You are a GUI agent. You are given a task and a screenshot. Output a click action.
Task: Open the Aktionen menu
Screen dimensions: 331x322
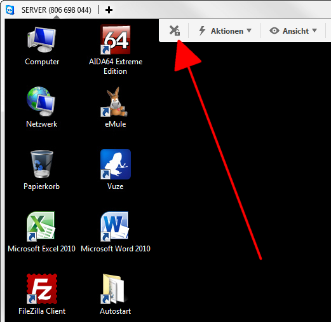tap(225, 31)
